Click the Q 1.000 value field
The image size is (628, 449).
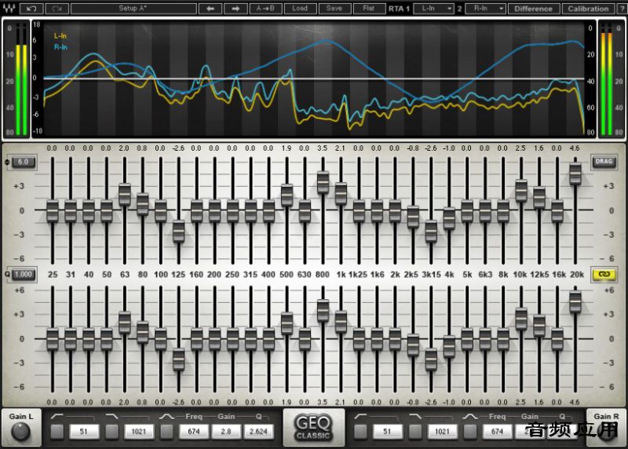(24, 275)
